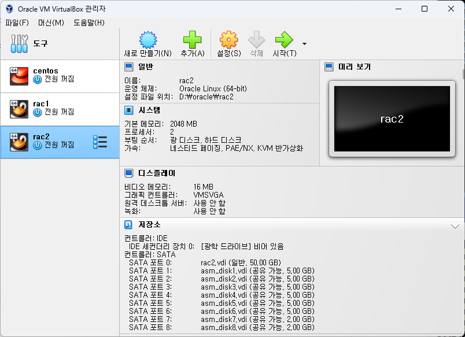Click the asm_disk8.vdi entry

click(257, 327)
